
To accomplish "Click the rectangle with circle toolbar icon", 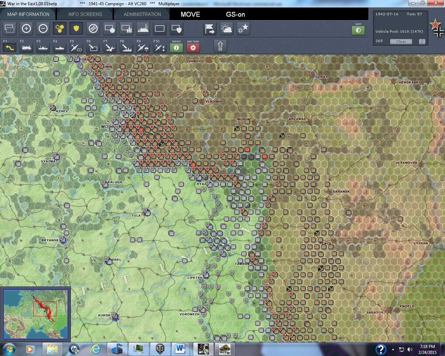I will coord(110,29).
